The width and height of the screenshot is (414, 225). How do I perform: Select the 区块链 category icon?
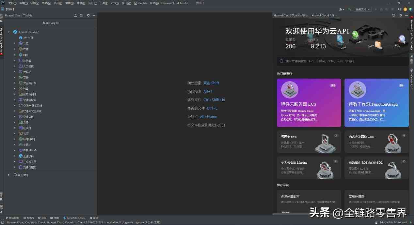coord(21,128)
